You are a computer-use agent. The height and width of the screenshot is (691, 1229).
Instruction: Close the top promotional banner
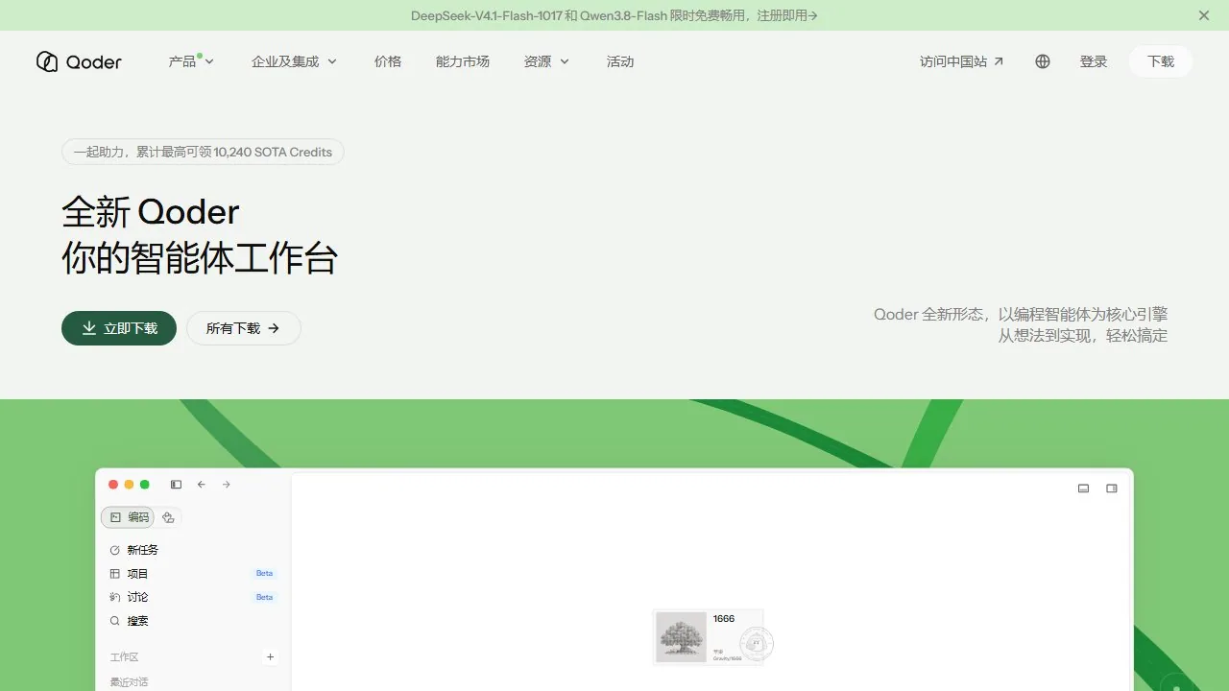point(1204,15)
